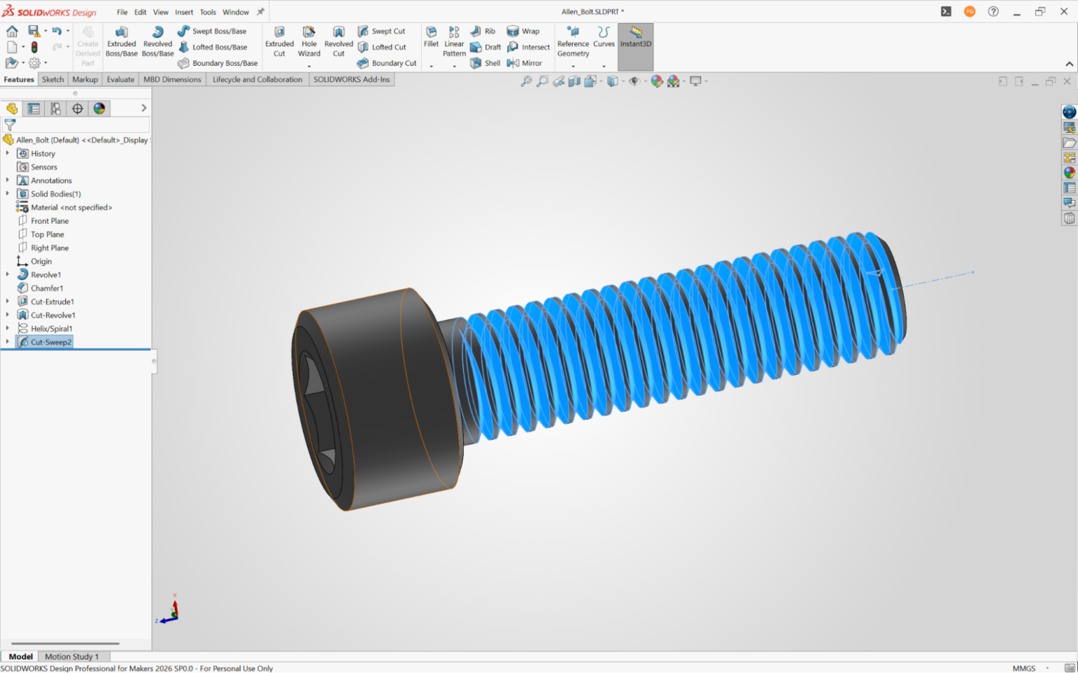Image resolution: width=1078 pixels, height=673 pixels.
Task: Open the Motion Study 1 tab
Action: (72, 657)
